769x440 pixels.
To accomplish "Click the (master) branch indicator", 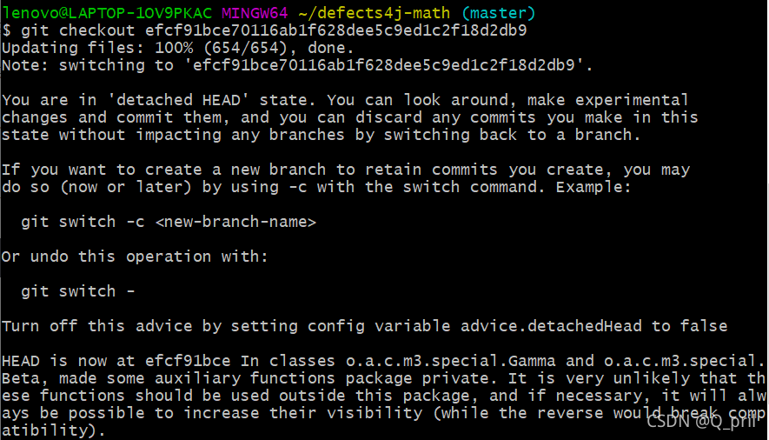I will point(498,13).
